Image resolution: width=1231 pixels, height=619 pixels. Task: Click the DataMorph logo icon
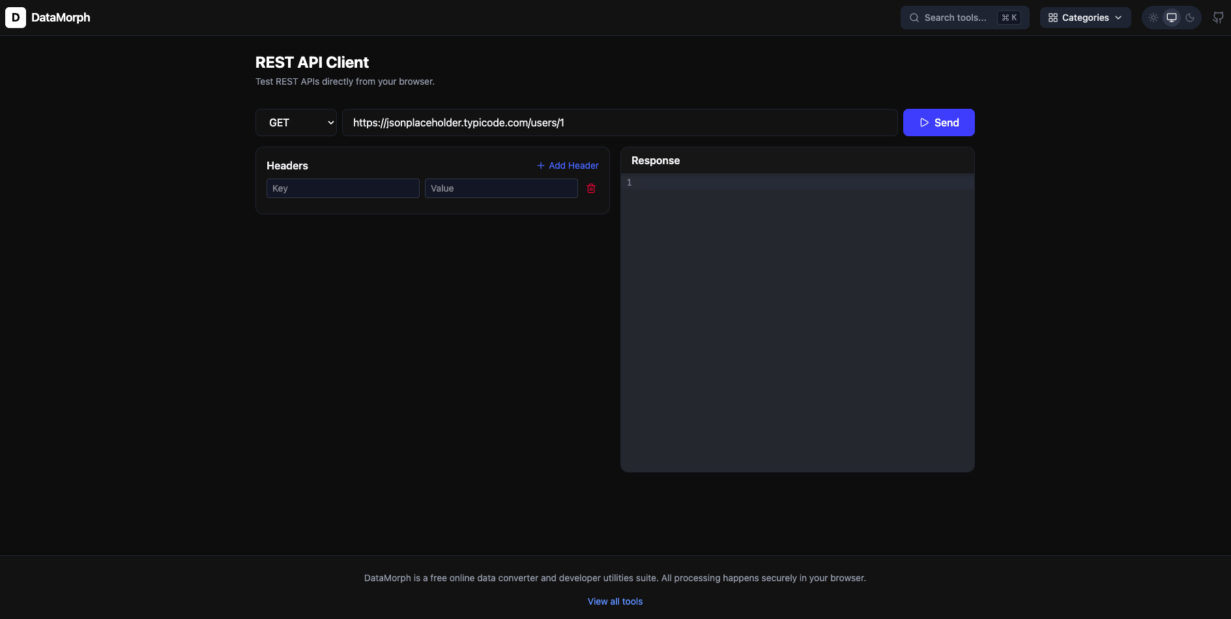coord(16,18)
